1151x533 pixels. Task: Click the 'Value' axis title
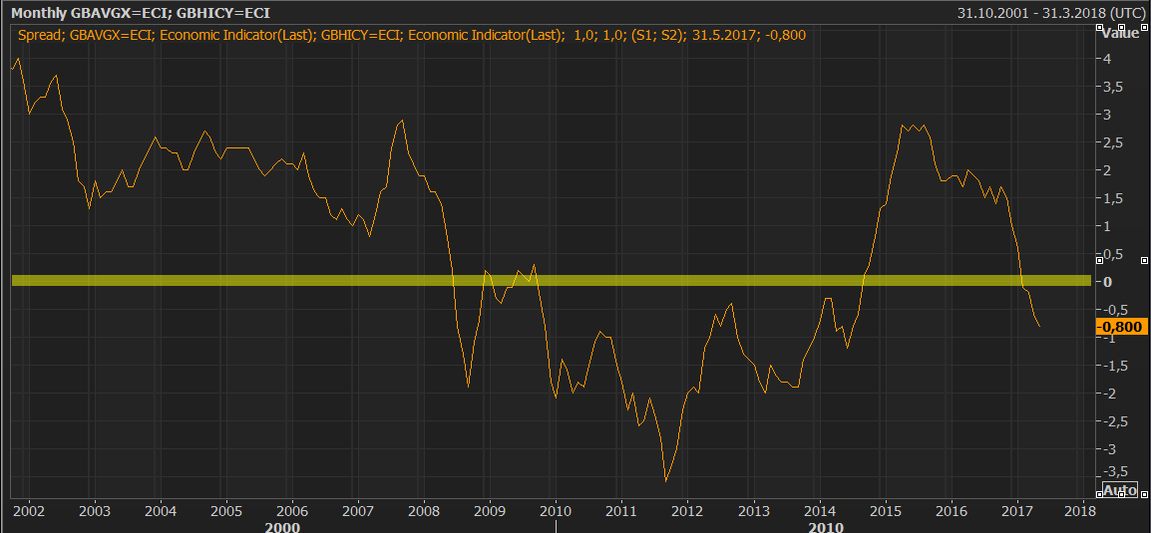1120,33
